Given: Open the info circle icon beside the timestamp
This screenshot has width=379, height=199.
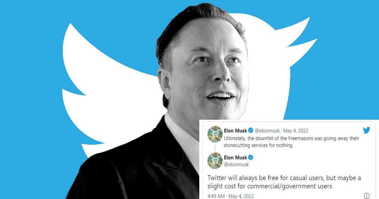Looking at the screenshot, I should tap(367, 196).
